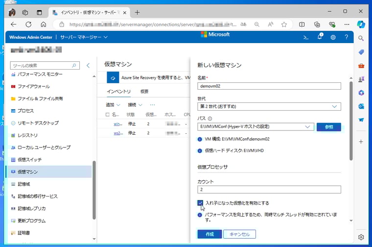Open notifications bell in Admin Center
Image resolution: width=372 pixels, height=247 pixels.
[x=320, y=36]
